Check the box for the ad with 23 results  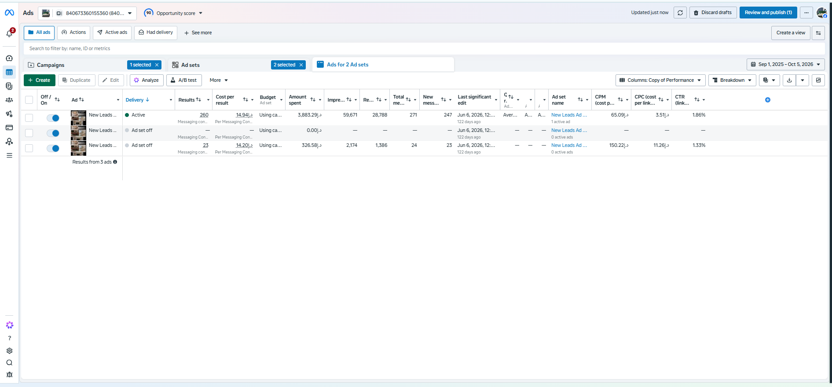click(29, 148)
